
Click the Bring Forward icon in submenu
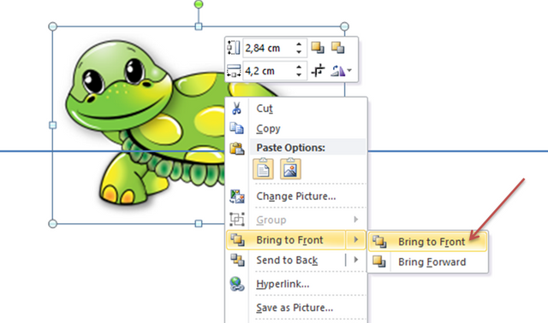click(378, 261)
